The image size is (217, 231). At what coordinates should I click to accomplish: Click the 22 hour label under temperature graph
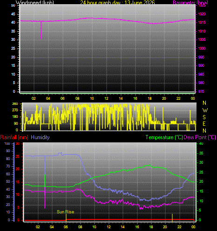pos(179,227)
